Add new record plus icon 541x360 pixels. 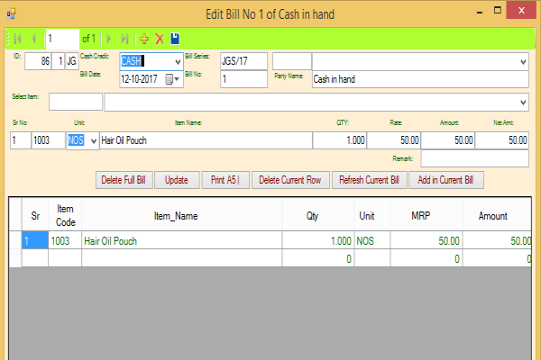pyautogui.click(x=144, y=39)
